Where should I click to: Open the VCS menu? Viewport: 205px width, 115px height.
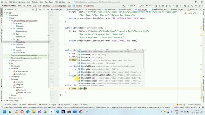(x=56, y=2)
